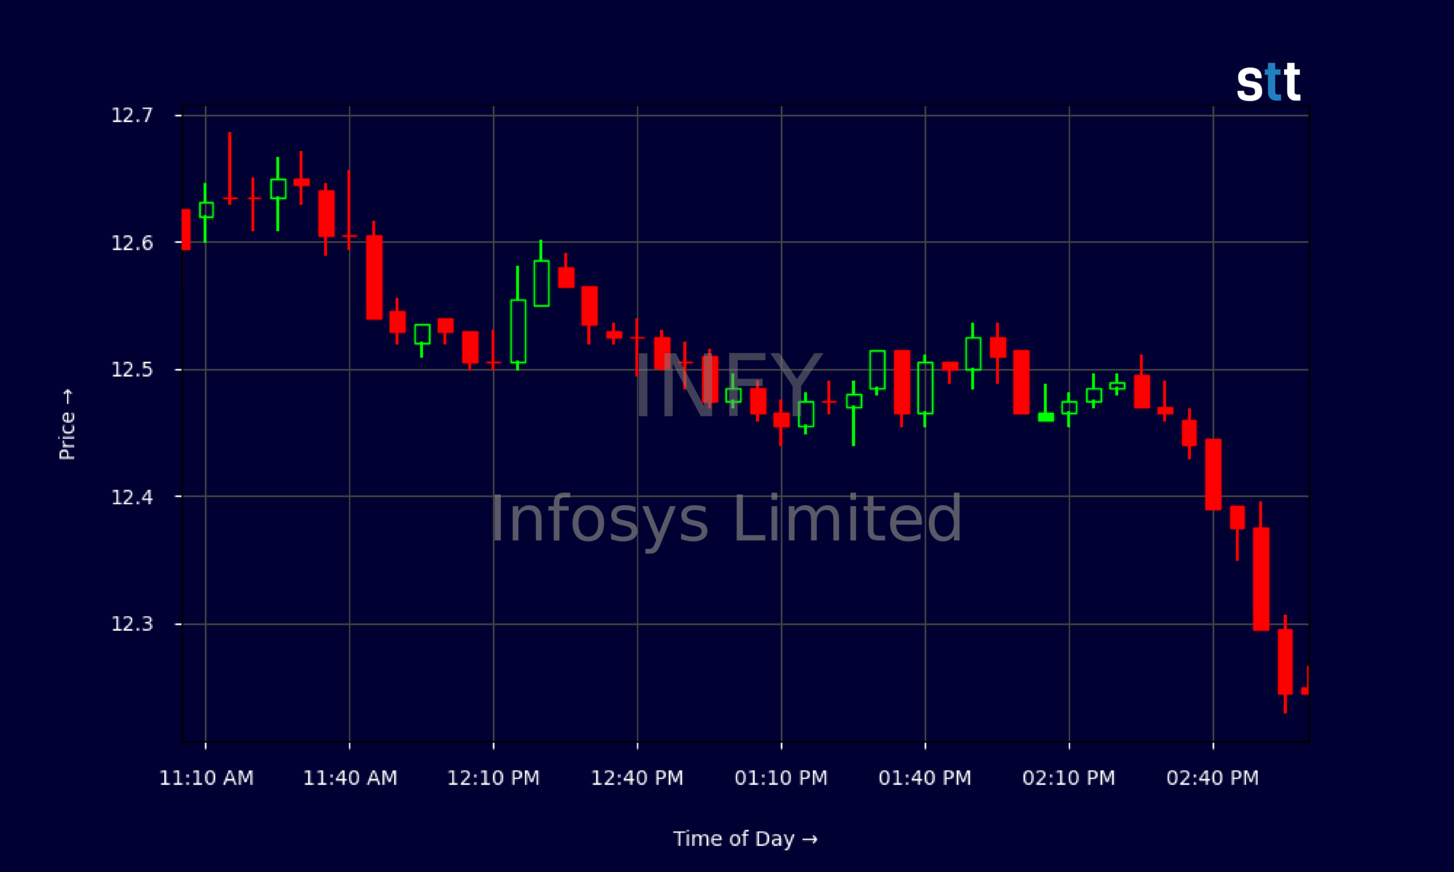Click the 02:40 PM time label

pyautogui.click(x=1213, y=778)
